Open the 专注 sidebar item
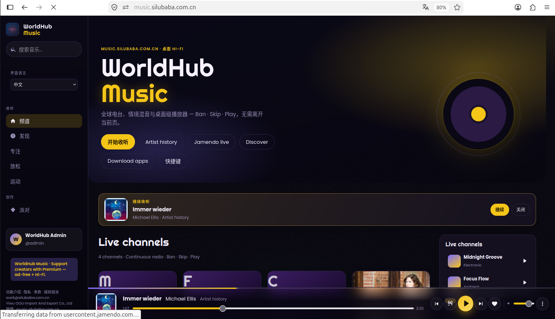The width and height of the screenshot is (555, 319). 44,151
